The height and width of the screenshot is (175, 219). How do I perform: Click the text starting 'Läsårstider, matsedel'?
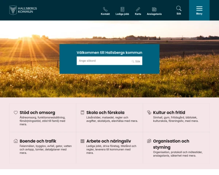pos(112,119)
